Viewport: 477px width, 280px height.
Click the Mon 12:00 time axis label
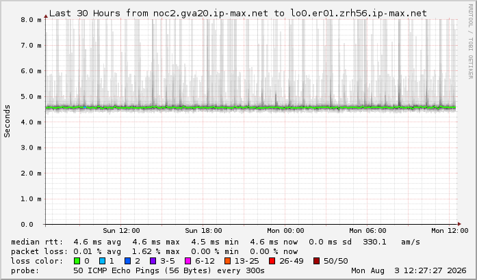pos(450,231)
